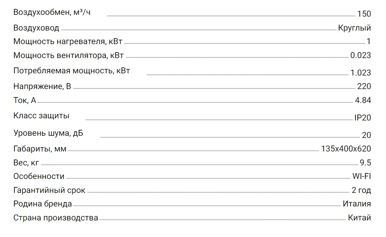Click the "Китай" production country value
The height and width of the screenshot is (237, 386).
[x=359, y=218]
